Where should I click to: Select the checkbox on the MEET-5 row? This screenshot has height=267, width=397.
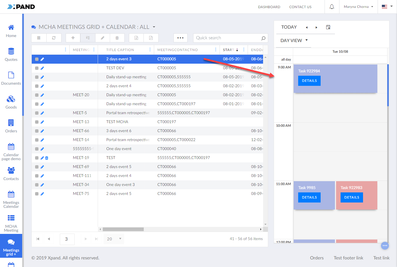36,113
